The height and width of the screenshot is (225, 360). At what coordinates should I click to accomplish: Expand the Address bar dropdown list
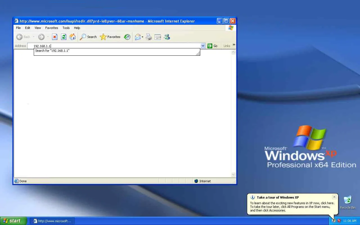tap(203, 46)
